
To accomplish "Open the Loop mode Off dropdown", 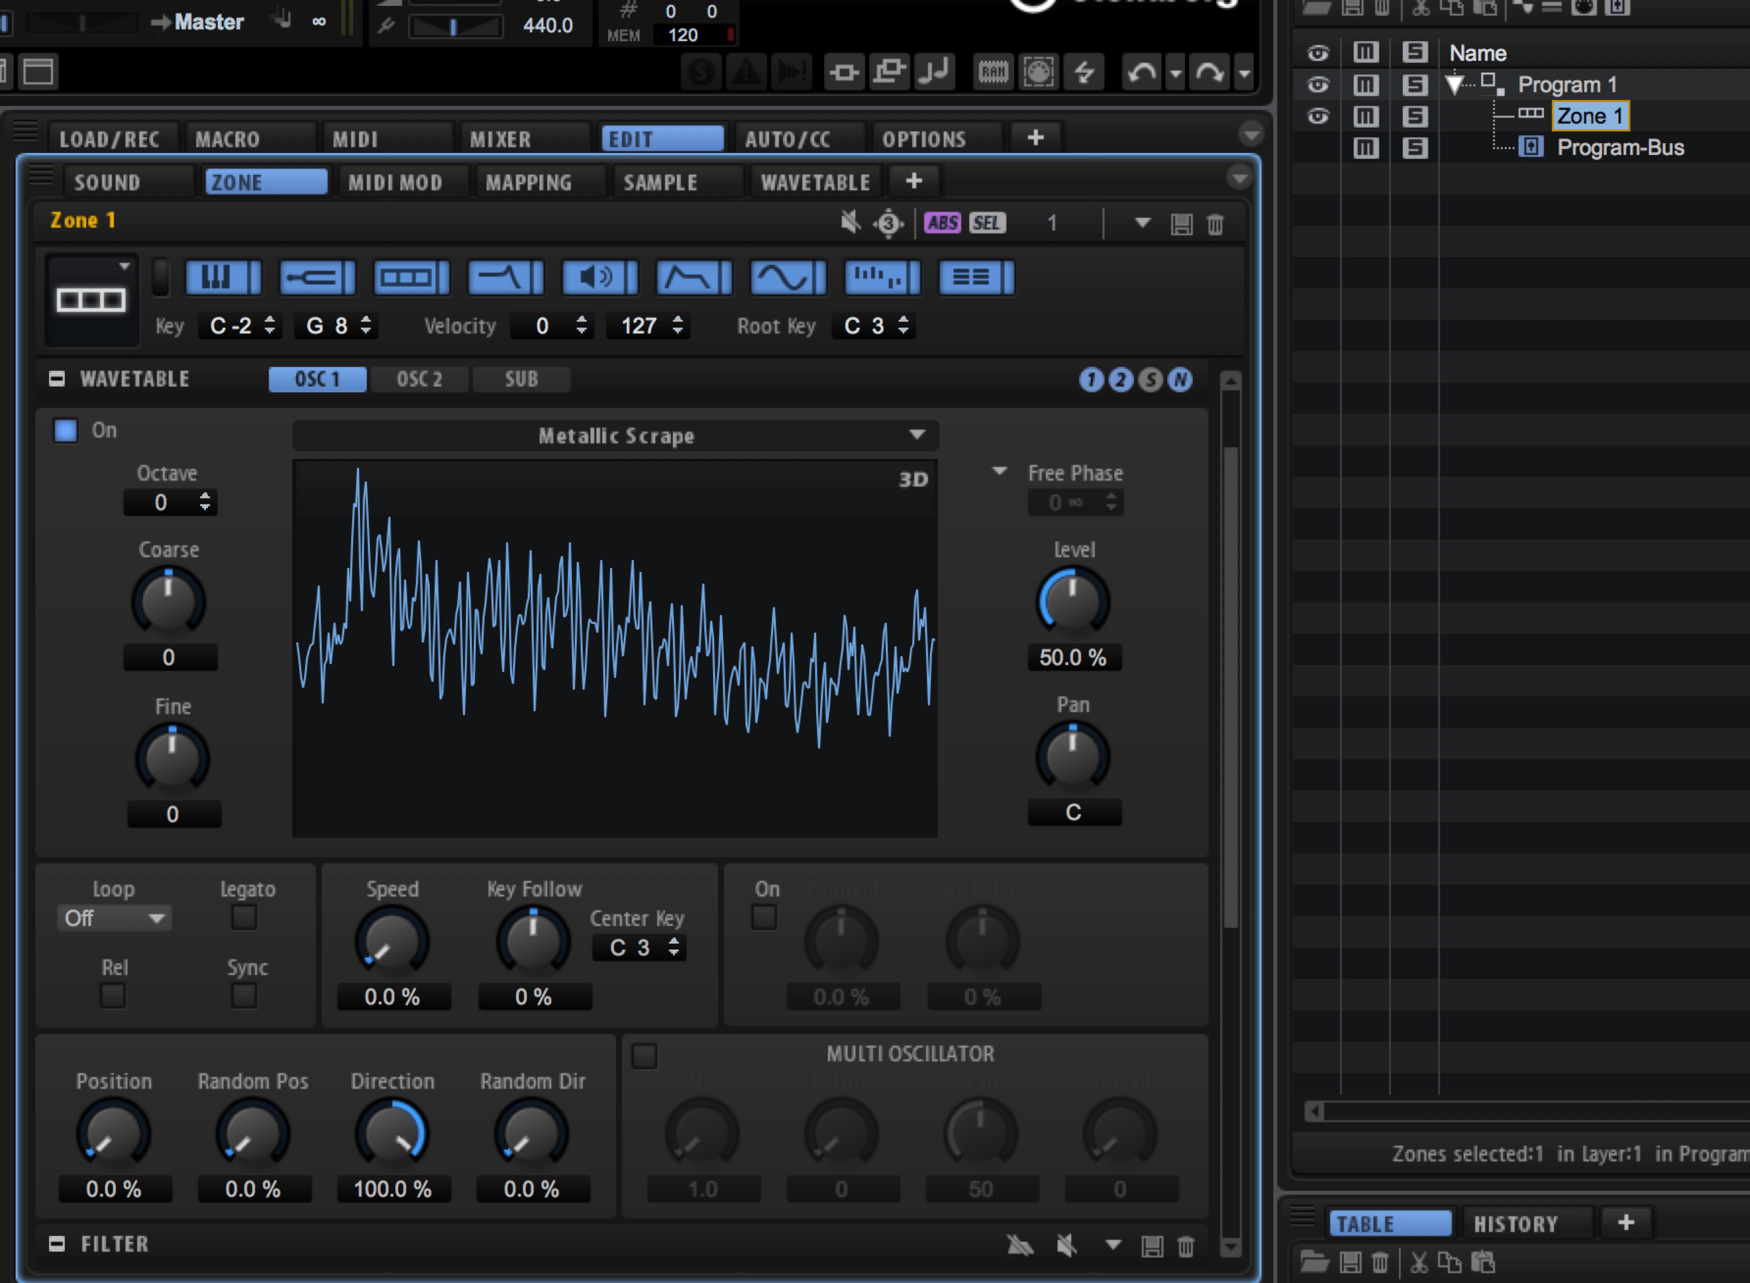I will pos(114,918).
